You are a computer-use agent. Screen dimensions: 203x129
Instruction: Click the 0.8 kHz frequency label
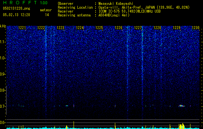coord(3,90)
